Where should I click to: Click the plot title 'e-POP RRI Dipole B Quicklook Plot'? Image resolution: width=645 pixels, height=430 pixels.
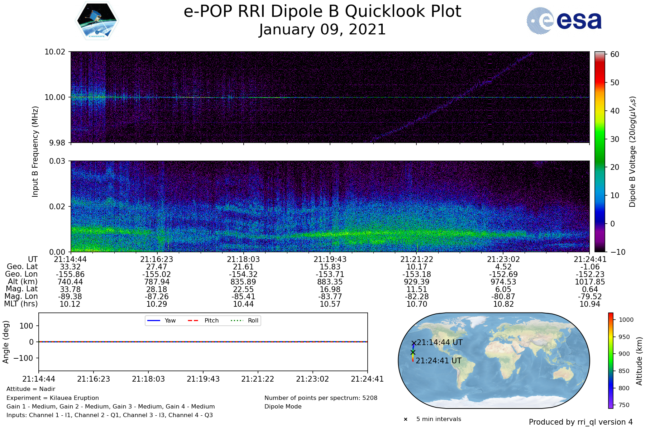pos(322,11)
